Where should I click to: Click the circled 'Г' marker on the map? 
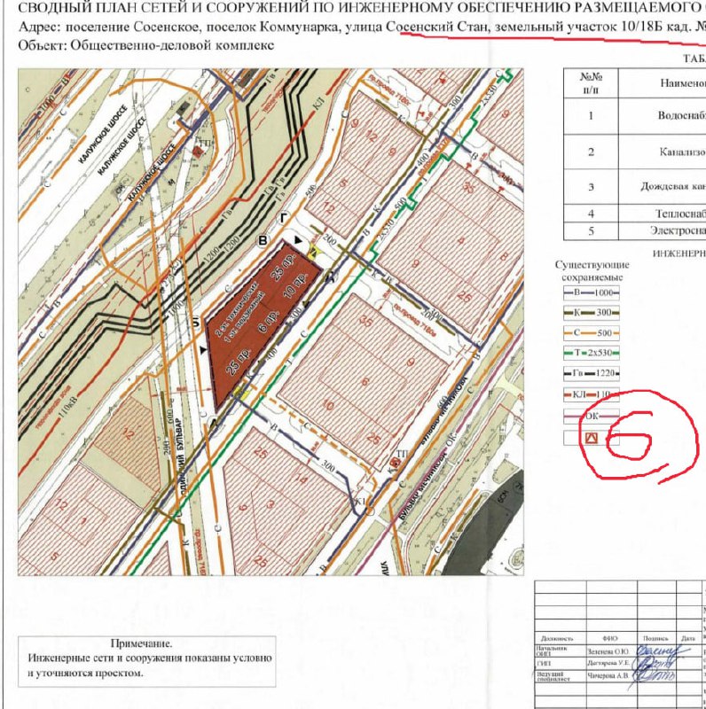coord(284,219)
